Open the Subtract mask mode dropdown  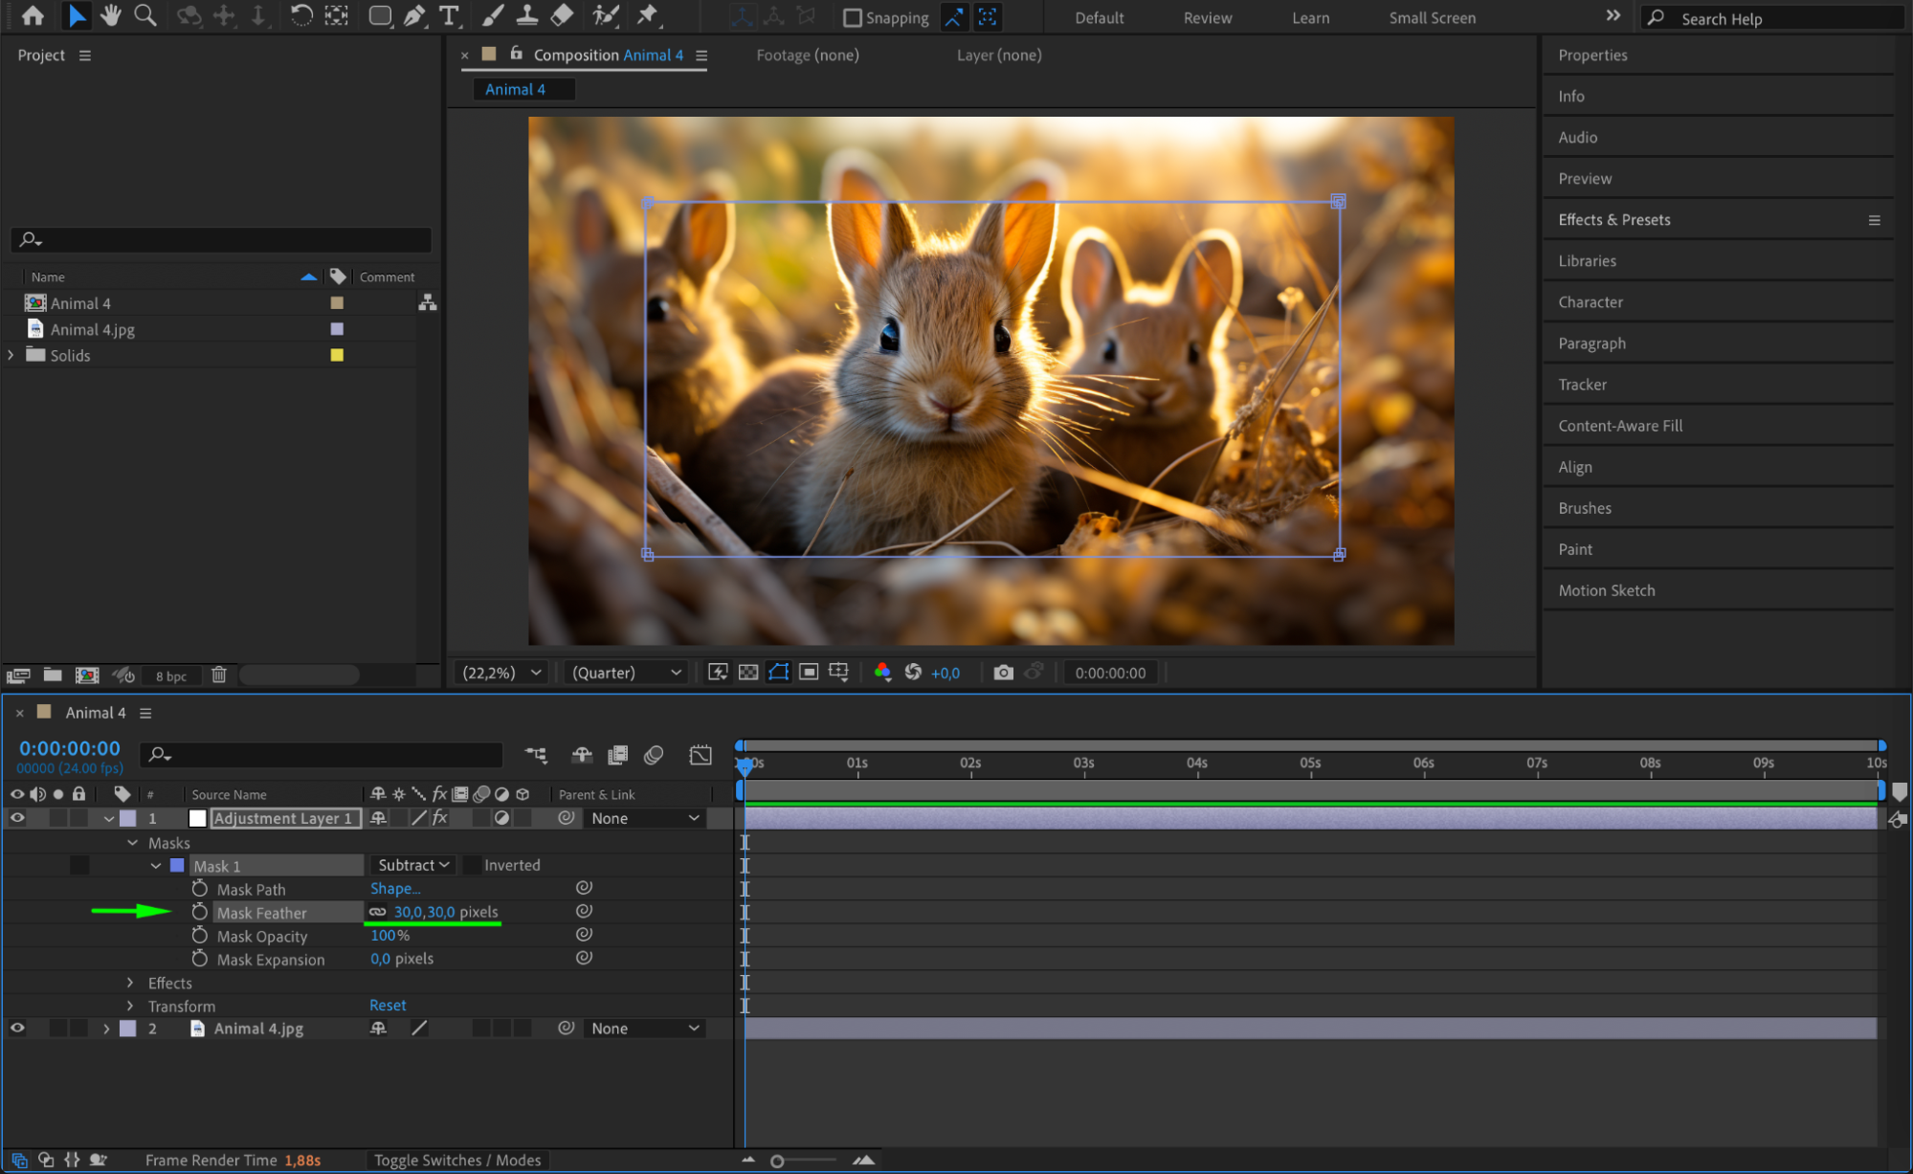(x=413, y=865)
